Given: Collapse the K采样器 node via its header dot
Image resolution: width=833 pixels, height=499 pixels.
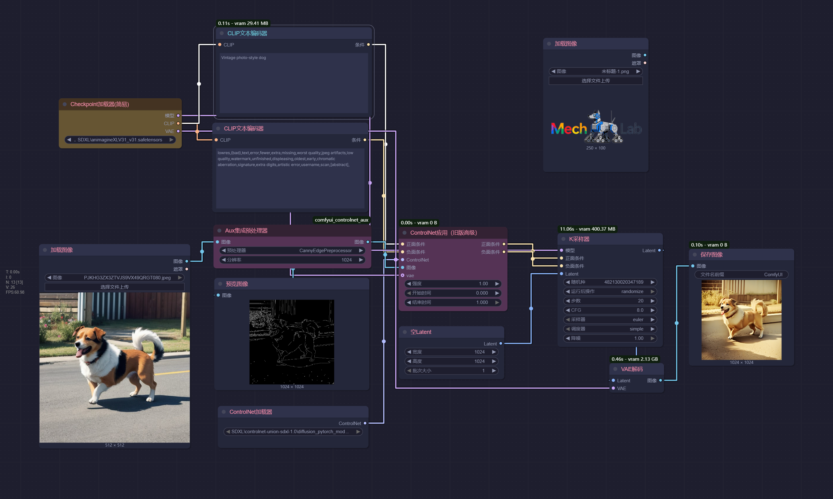Looking at the screenshot, I should click(564, 239).
